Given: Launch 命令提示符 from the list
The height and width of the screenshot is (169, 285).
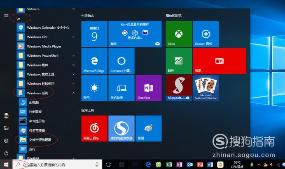Looking at the screenshot, I should click(x=46, y=121).
